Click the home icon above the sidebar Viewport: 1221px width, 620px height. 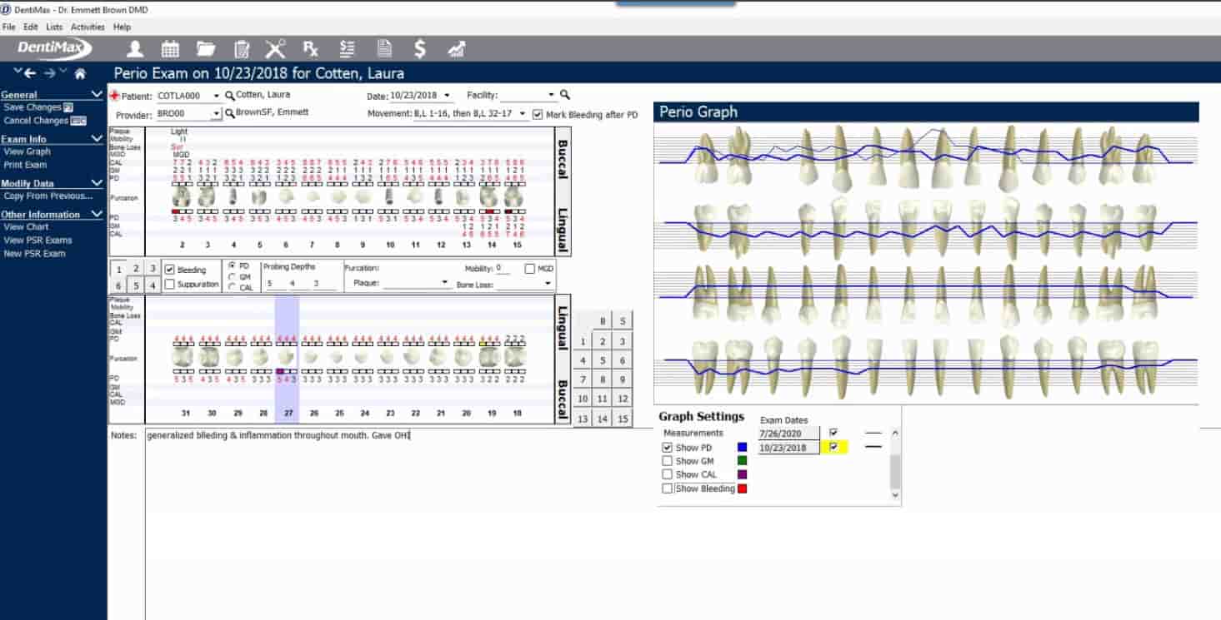pos(79,72)
